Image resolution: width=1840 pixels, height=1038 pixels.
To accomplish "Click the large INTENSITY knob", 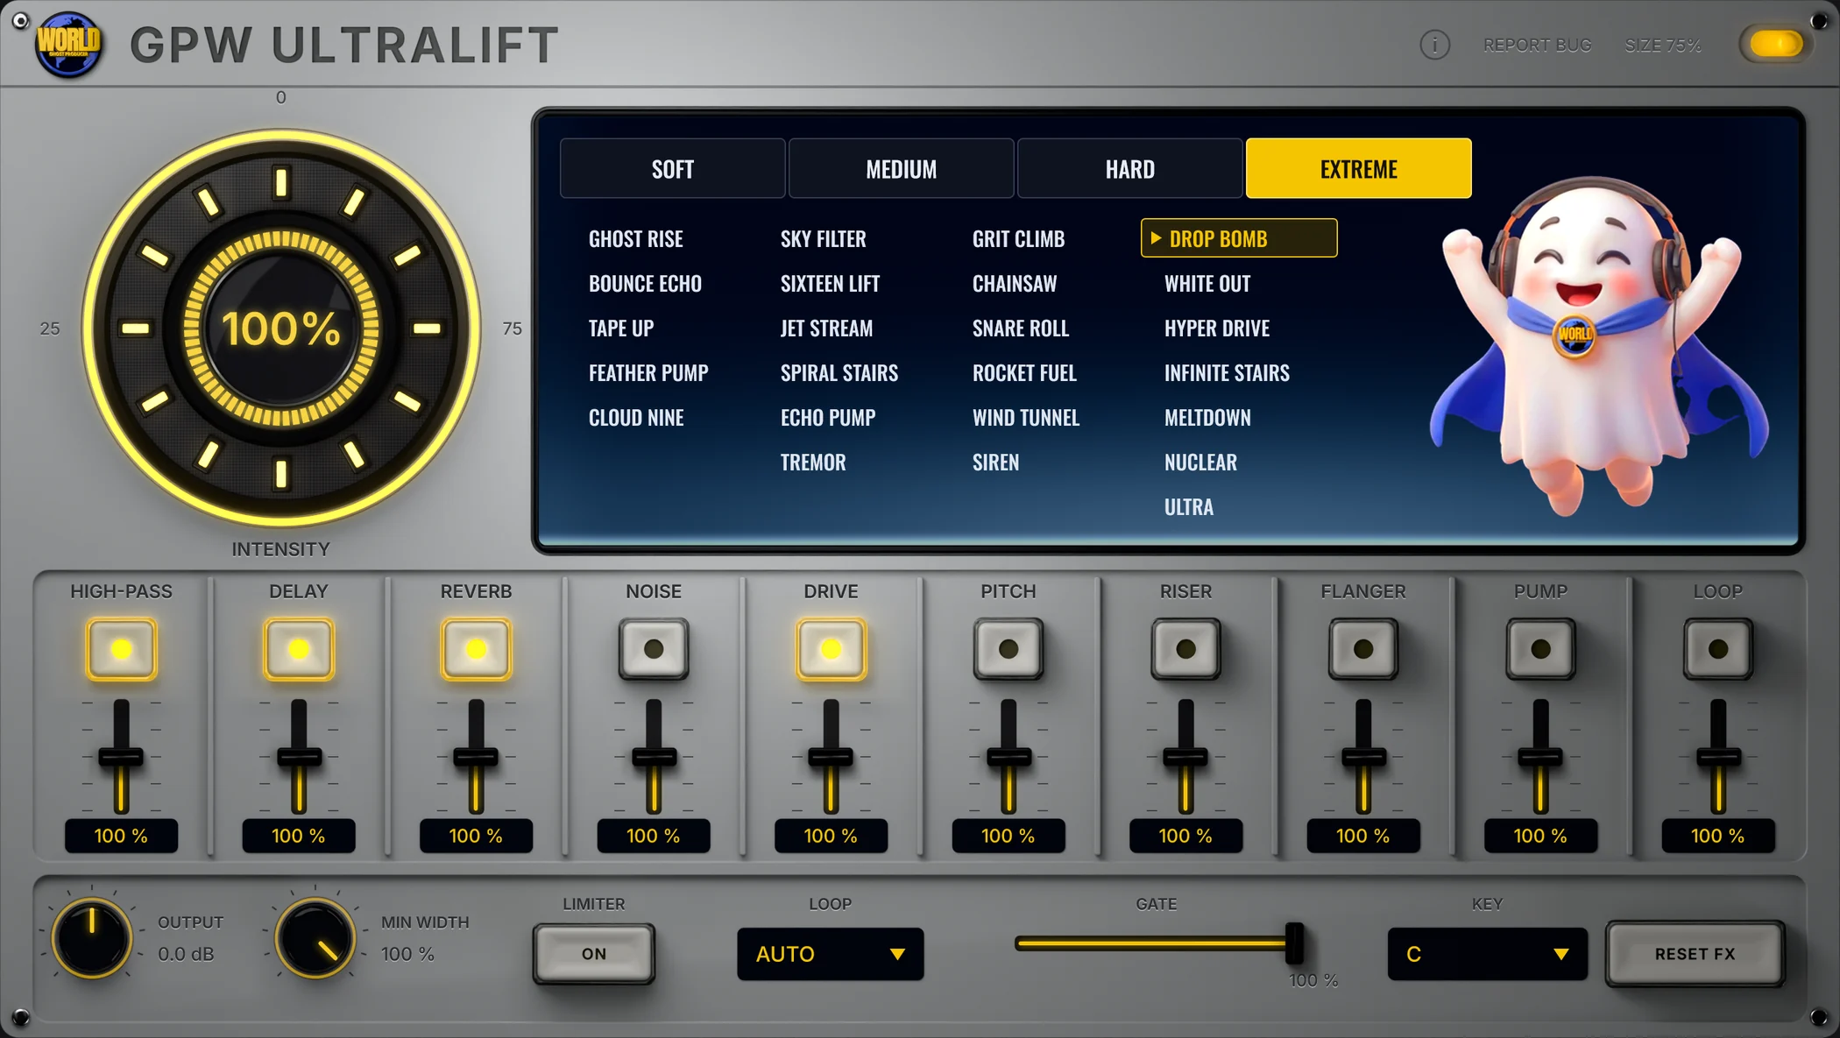I will pos(280,328).
